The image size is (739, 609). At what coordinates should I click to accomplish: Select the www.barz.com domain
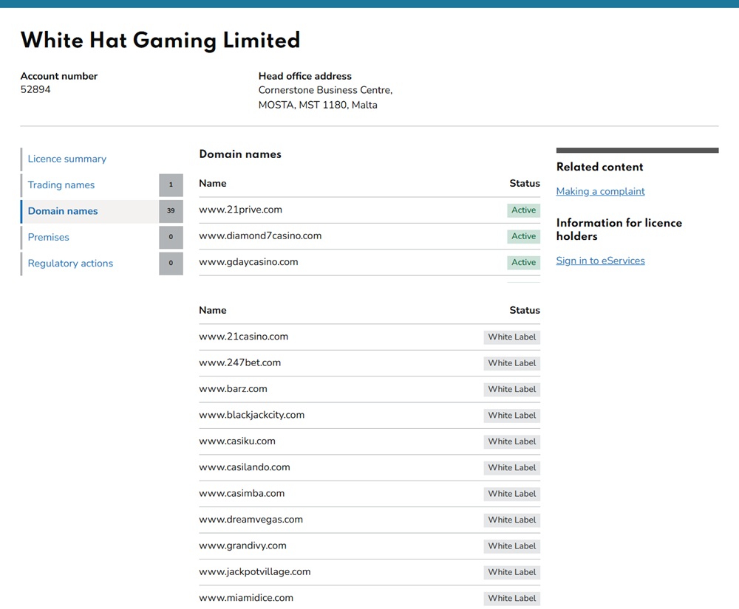coord(233,389)
